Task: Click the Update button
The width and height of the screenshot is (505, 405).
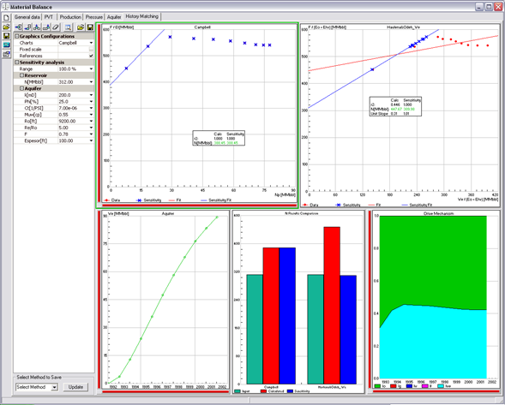Action: pos(75,387)
